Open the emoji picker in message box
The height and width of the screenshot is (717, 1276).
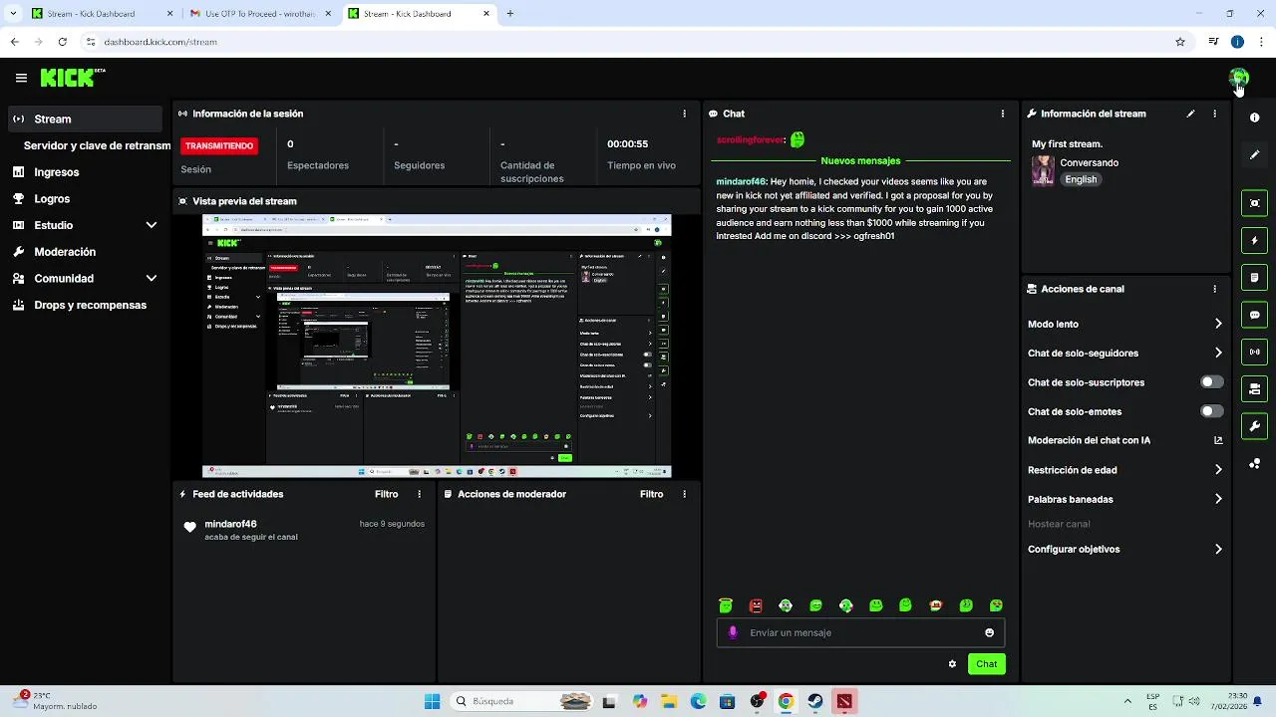989,632
